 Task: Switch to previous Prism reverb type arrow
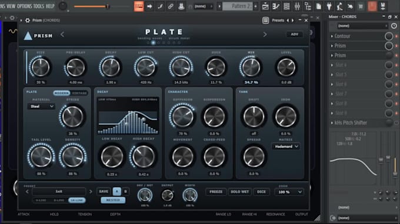pos(62,35)
